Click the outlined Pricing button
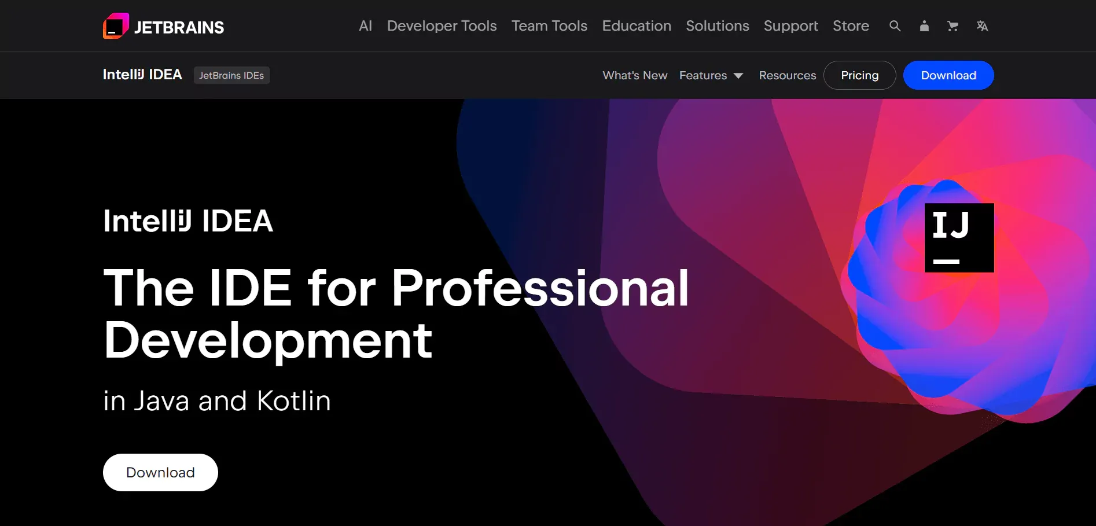Image resolution: width=1096 pixels, height=526 pixels. (859, 75)
